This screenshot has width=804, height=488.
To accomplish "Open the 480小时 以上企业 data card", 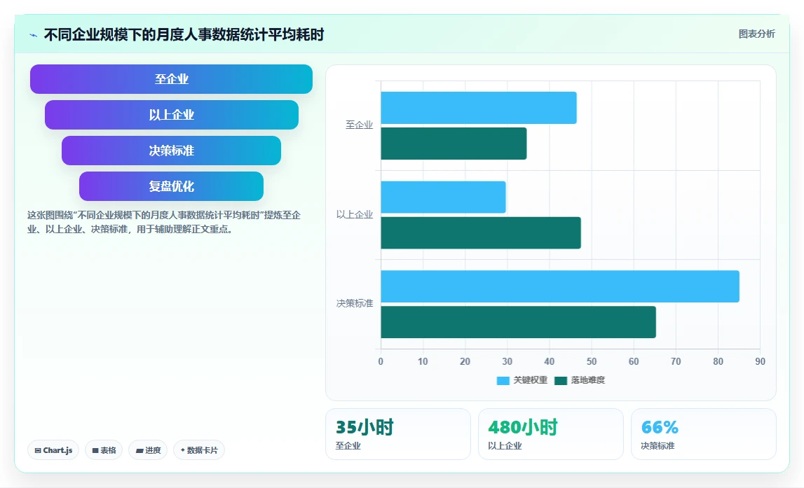I will tap(551, 434).
